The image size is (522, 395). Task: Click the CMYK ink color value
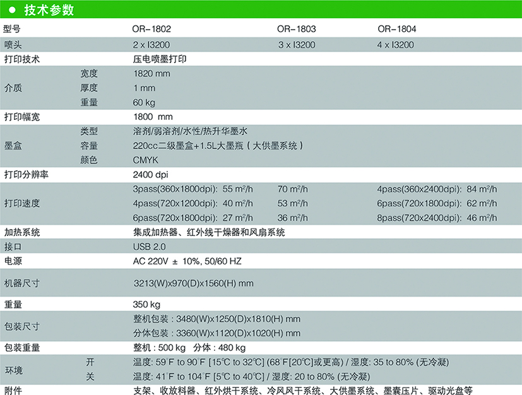coord(146,160)
